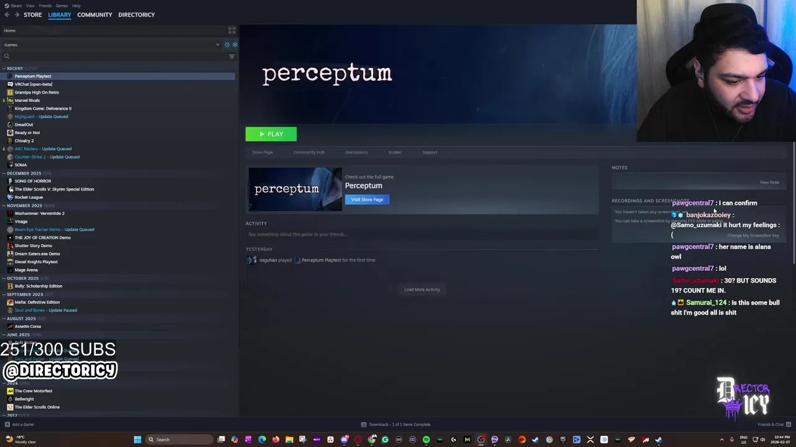Image resolution: width=796 pixels, height=447 pixels.
Task: Open the game's Store Page link
Action: [262, 152]
